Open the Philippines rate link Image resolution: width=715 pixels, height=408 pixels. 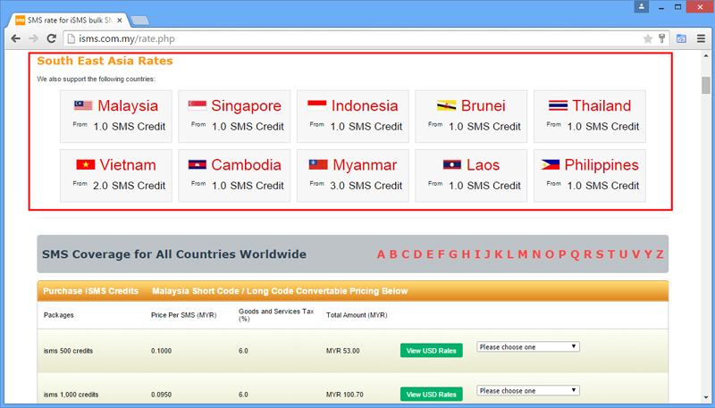coord(601,165)
